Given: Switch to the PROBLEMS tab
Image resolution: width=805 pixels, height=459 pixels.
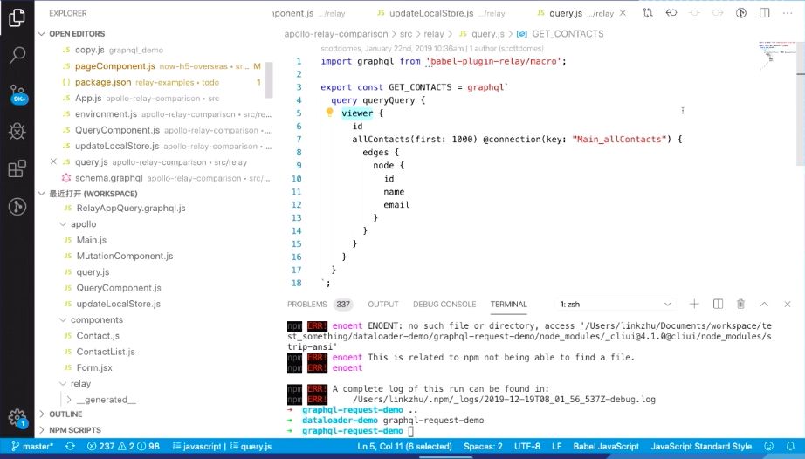Looking at the screenshot, I should [x=307, y=305].
